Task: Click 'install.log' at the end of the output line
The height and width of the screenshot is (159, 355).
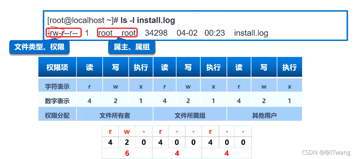Action: tap(251, 33)
